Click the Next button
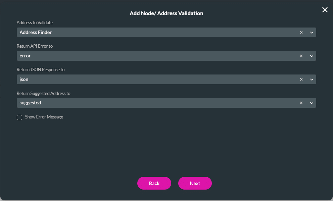333x201 pixels. [x=195, y=183]
